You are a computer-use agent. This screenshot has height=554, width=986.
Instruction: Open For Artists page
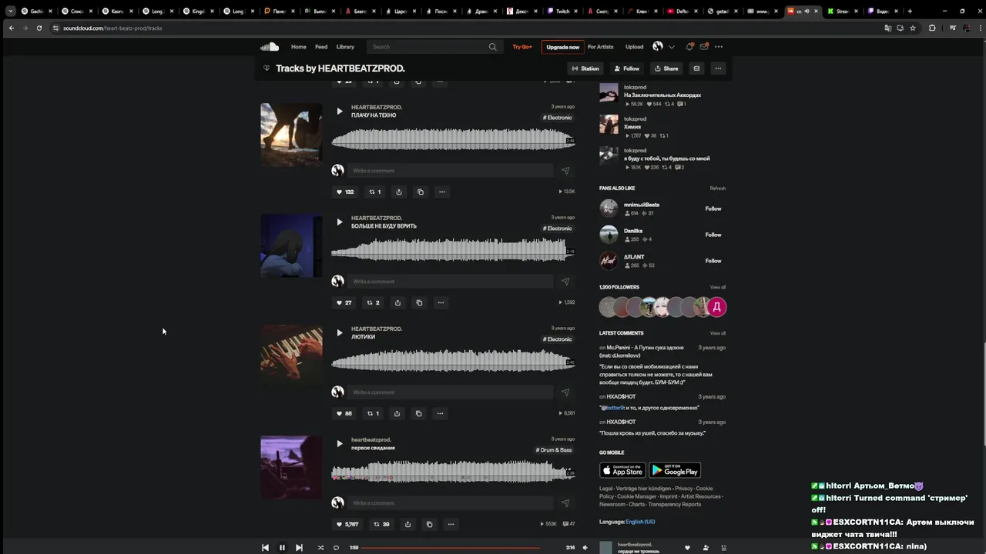coord(601,47)
